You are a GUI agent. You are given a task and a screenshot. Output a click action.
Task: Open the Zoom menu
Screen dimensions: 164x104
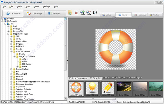tap(36, 7)
